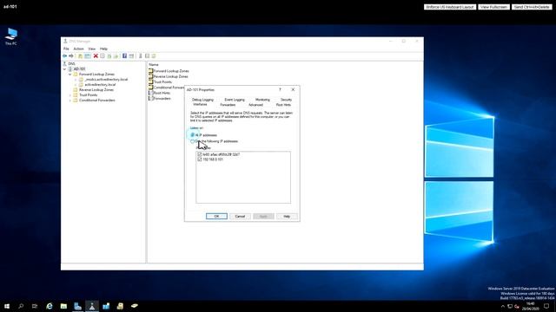Select Forward Lookup Zones in the list pane
The height and width of the screenshot is (312, 556).
click(171, 71)
